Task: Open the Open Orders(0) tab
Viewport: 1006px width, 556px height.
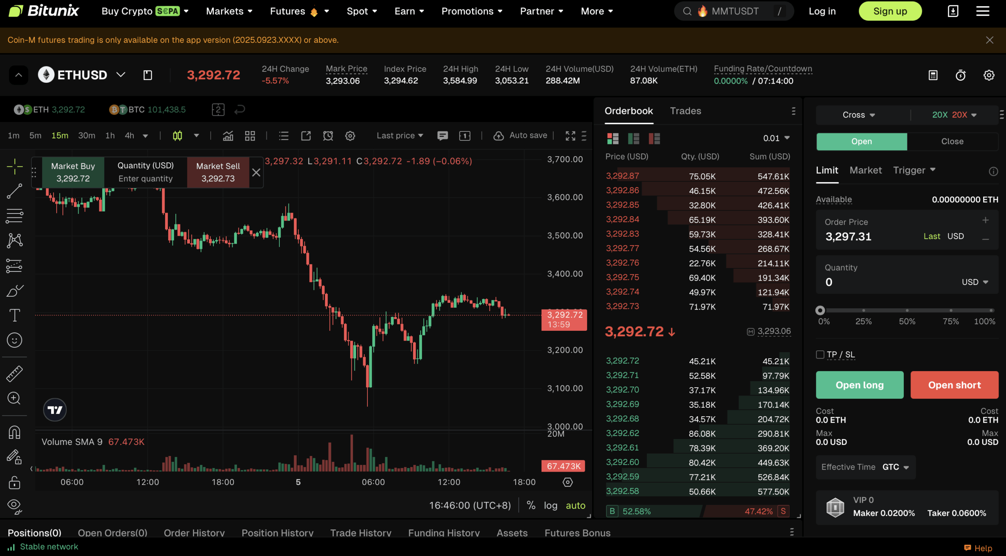Action: 112,532
